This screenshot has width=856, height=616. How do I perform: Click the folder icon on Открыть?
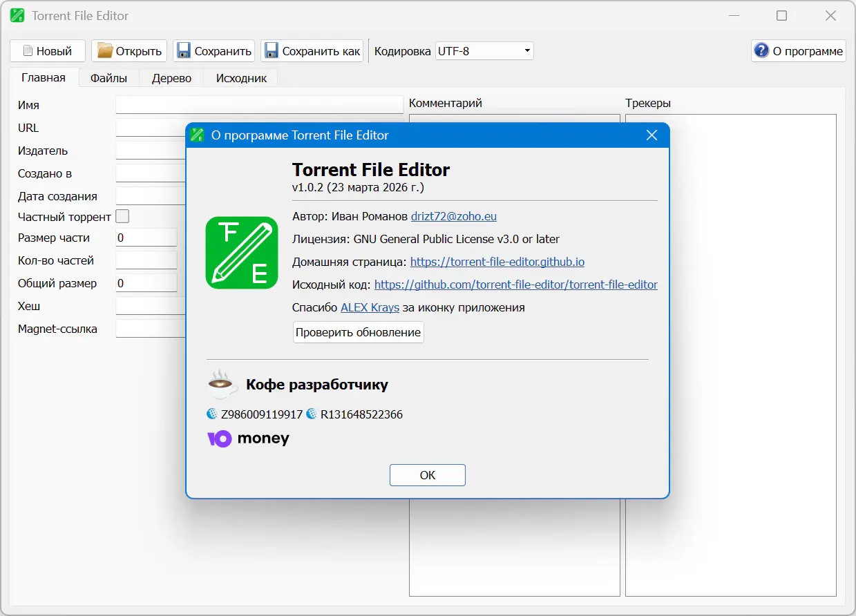click(104, 51)
